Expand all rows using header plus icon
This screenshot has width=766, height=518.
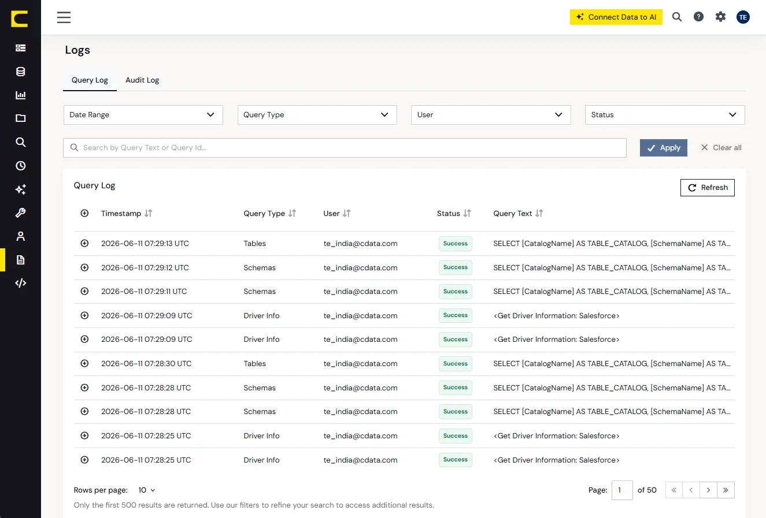coord(84,213)
